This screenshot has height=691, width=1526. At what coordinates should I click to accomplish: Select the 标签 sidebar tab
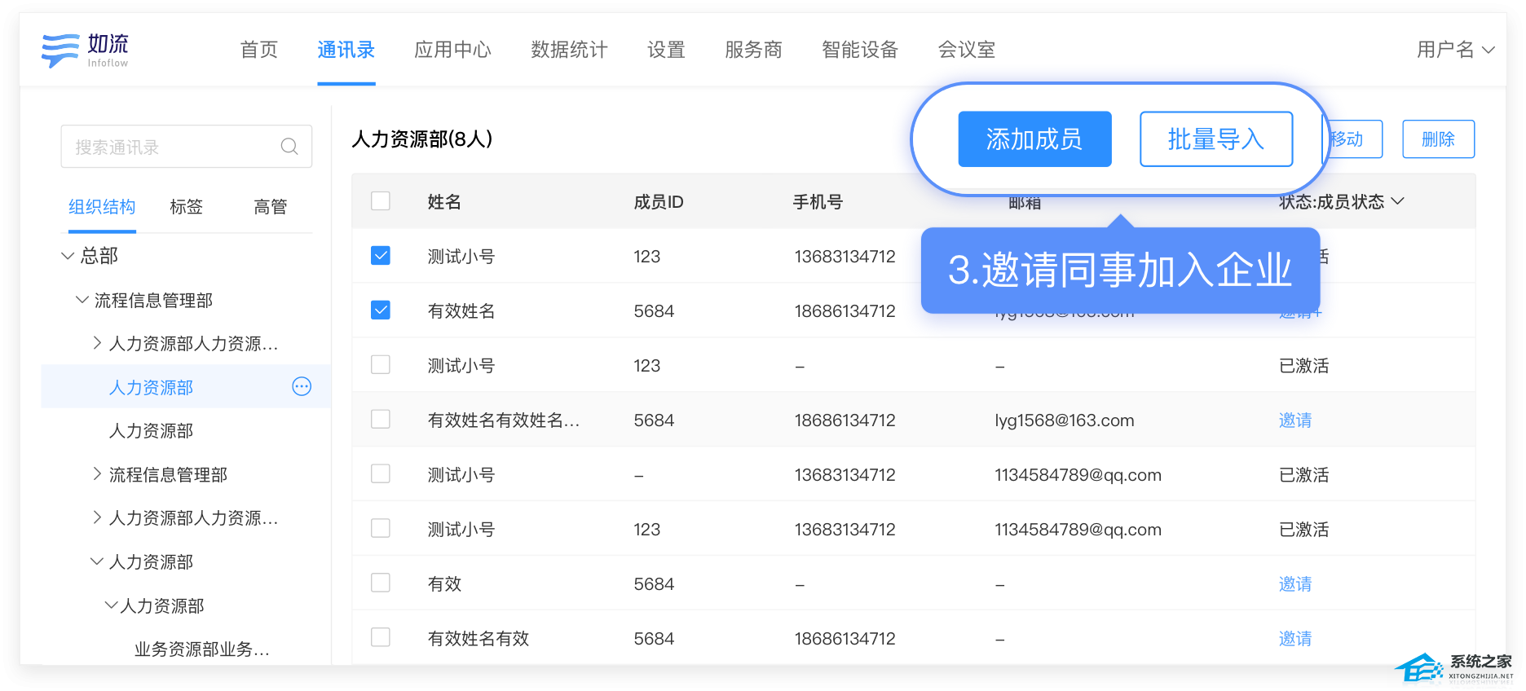pyautogui.click(x=186, y=207)
